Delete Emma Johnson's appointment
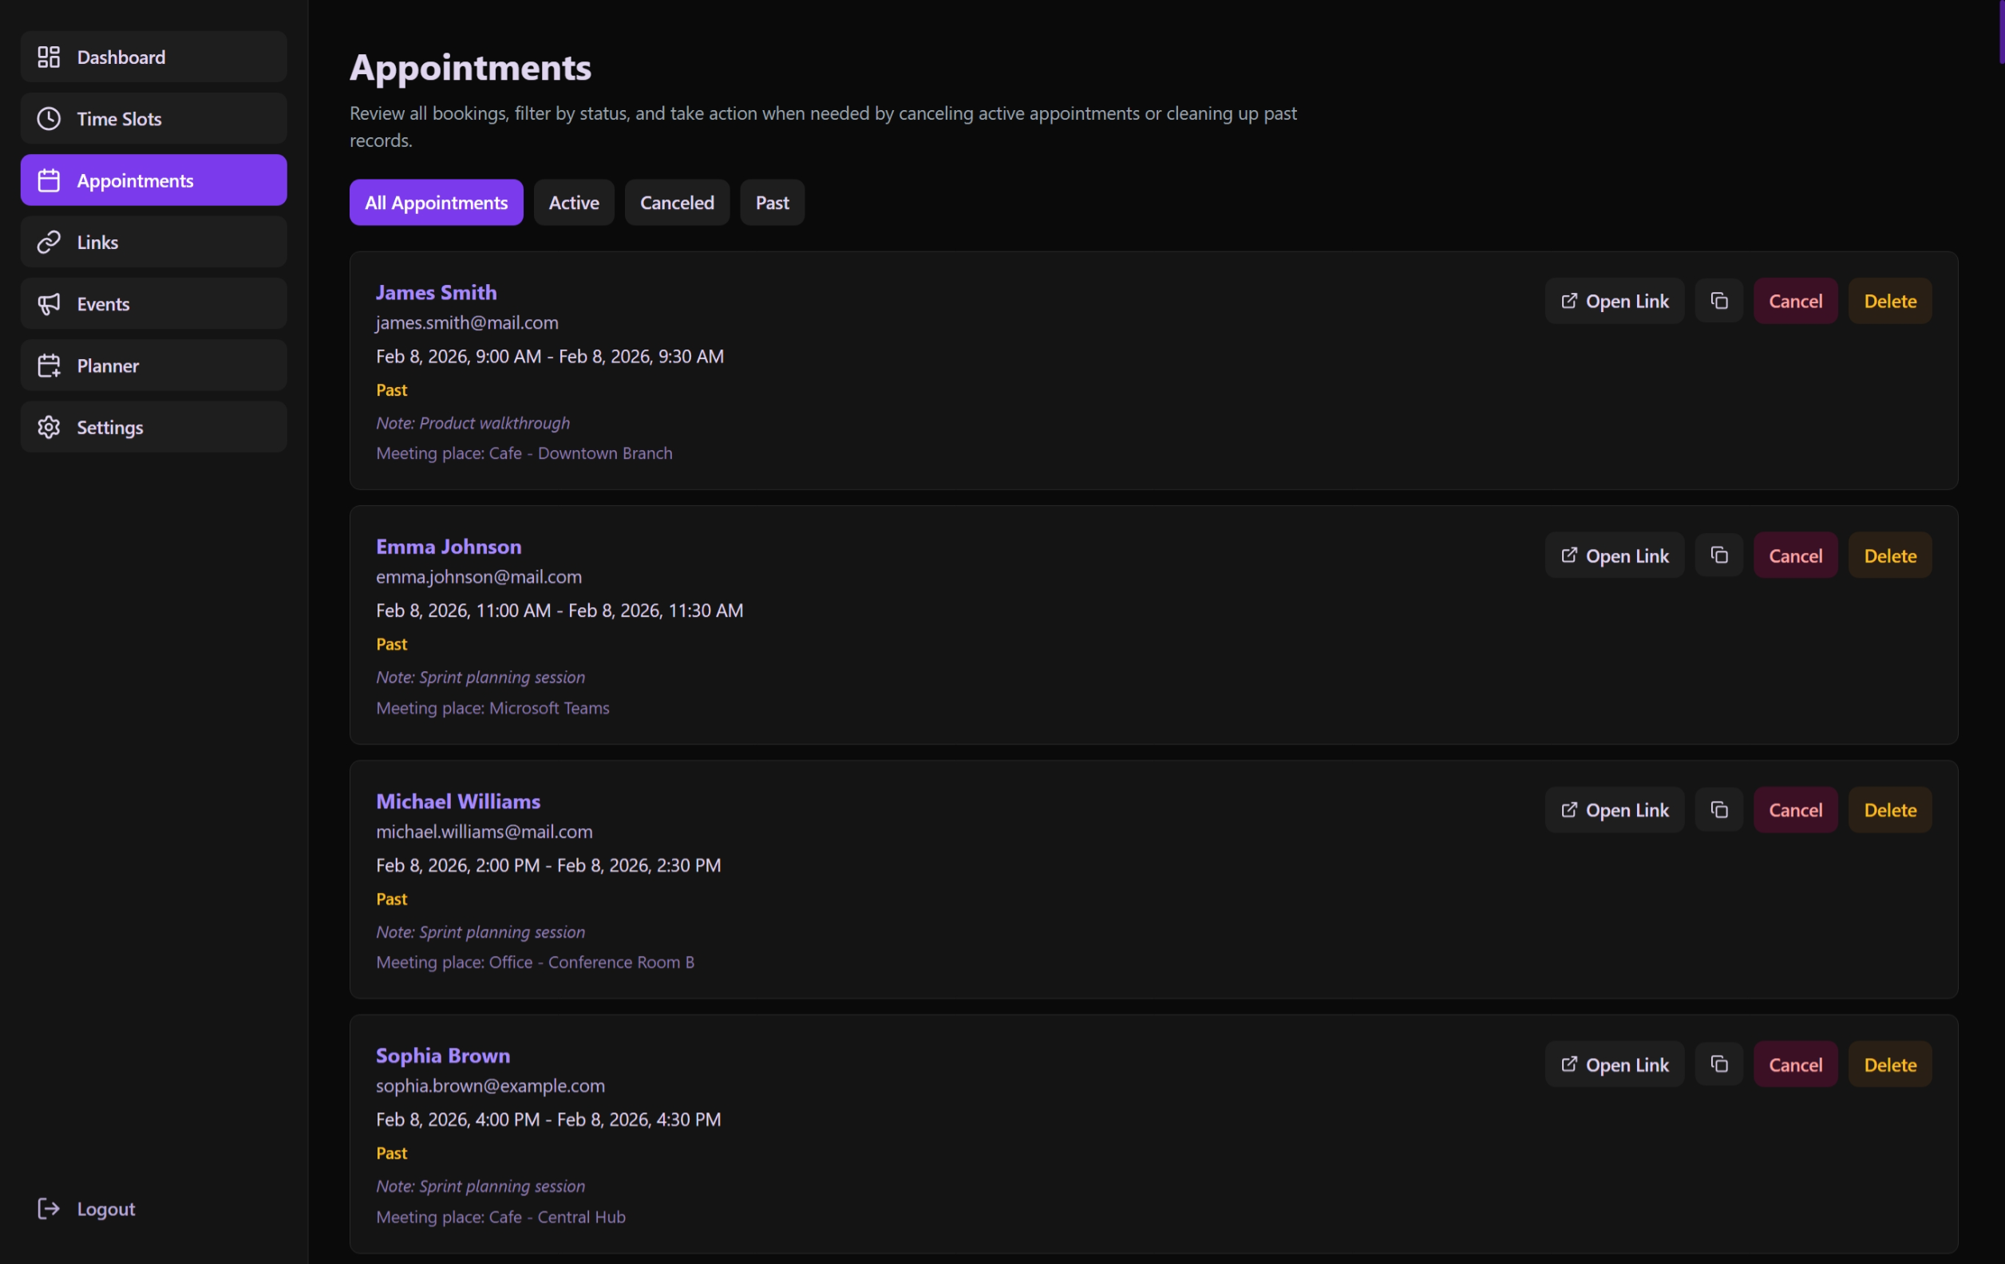 (1889, 555)
